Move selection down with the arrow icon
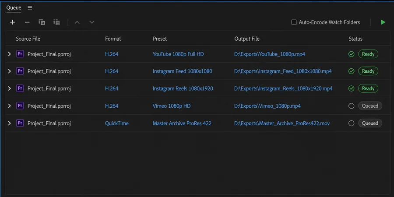 [92, 22]
